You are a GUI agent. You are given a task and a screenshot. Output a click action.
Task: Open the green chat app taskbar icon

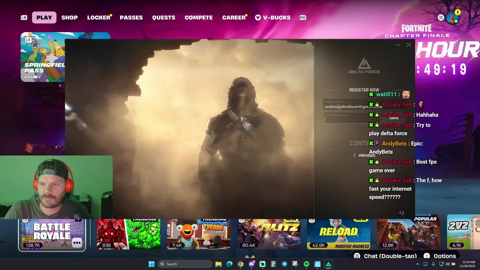262,264
